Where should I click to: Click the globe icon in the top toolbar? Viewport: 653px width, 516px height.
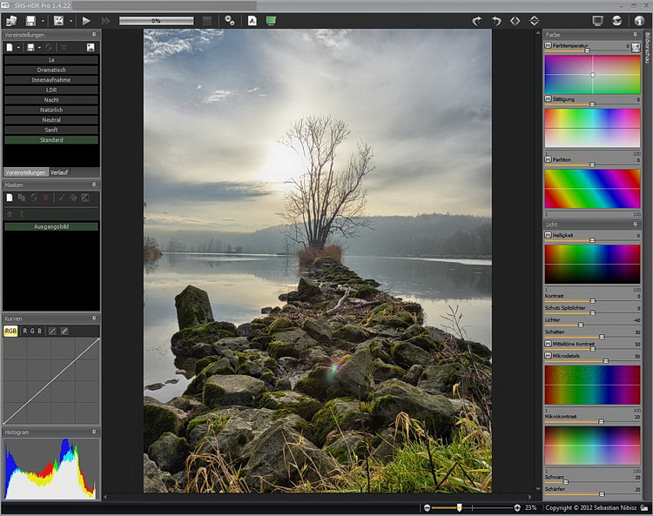(617, 21)
